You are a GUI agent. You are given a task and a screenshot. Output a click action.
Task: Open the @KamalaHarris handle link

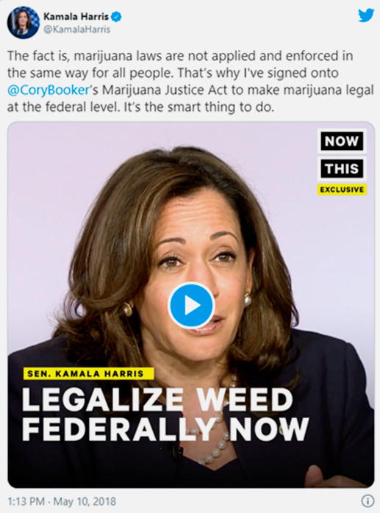click(77, 29)
